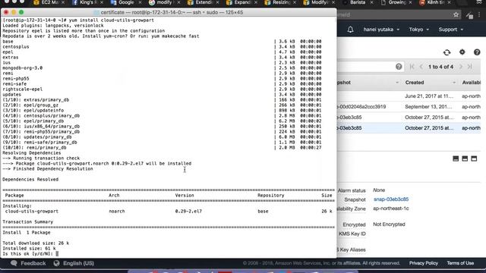Viewport: 486px width, 273px height.
Task: Open the browser extension icon beside the star
Action: point(469,15)
